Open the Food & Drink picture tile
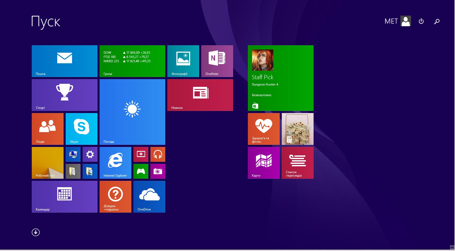 pos(298,129)
